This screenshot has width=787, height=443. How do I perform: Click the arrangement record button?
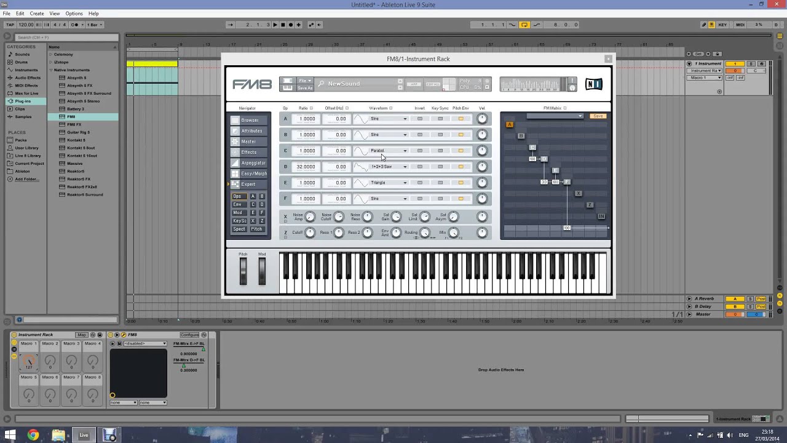pyautogui.click(x=291, y=25)
